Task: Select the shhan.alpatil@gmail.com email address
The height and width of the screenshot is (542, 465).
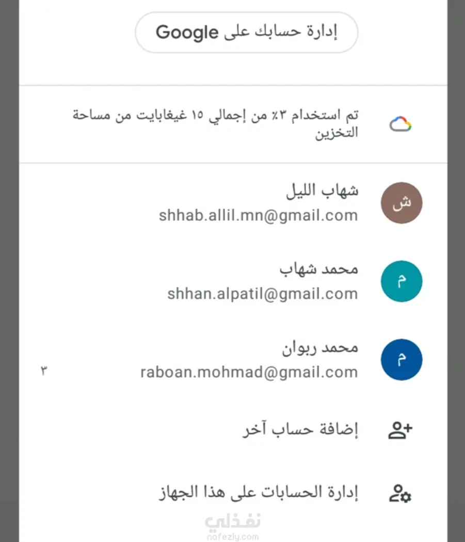Action: (262, 294)
